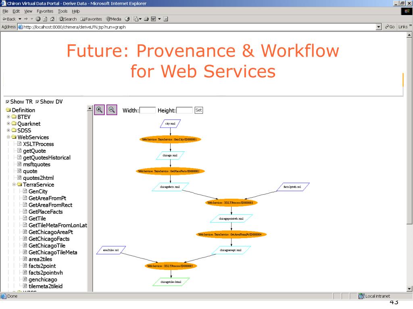413x309 pixels.
Task: Click the Edit with Word icon
Action: 153,19
